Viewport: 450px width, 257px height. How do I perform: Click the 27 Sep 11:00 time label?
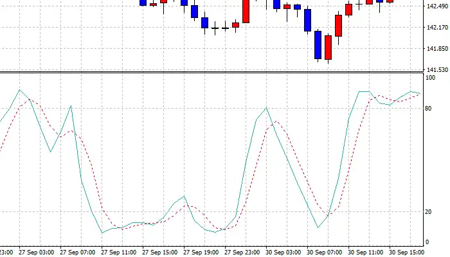click(120, 252)
